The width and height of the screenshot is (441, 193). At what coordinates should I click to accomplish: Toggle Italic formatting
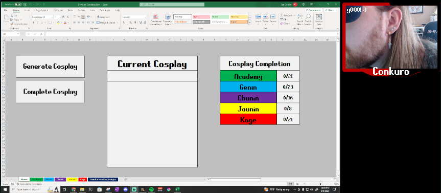click(x=38, y=23)
